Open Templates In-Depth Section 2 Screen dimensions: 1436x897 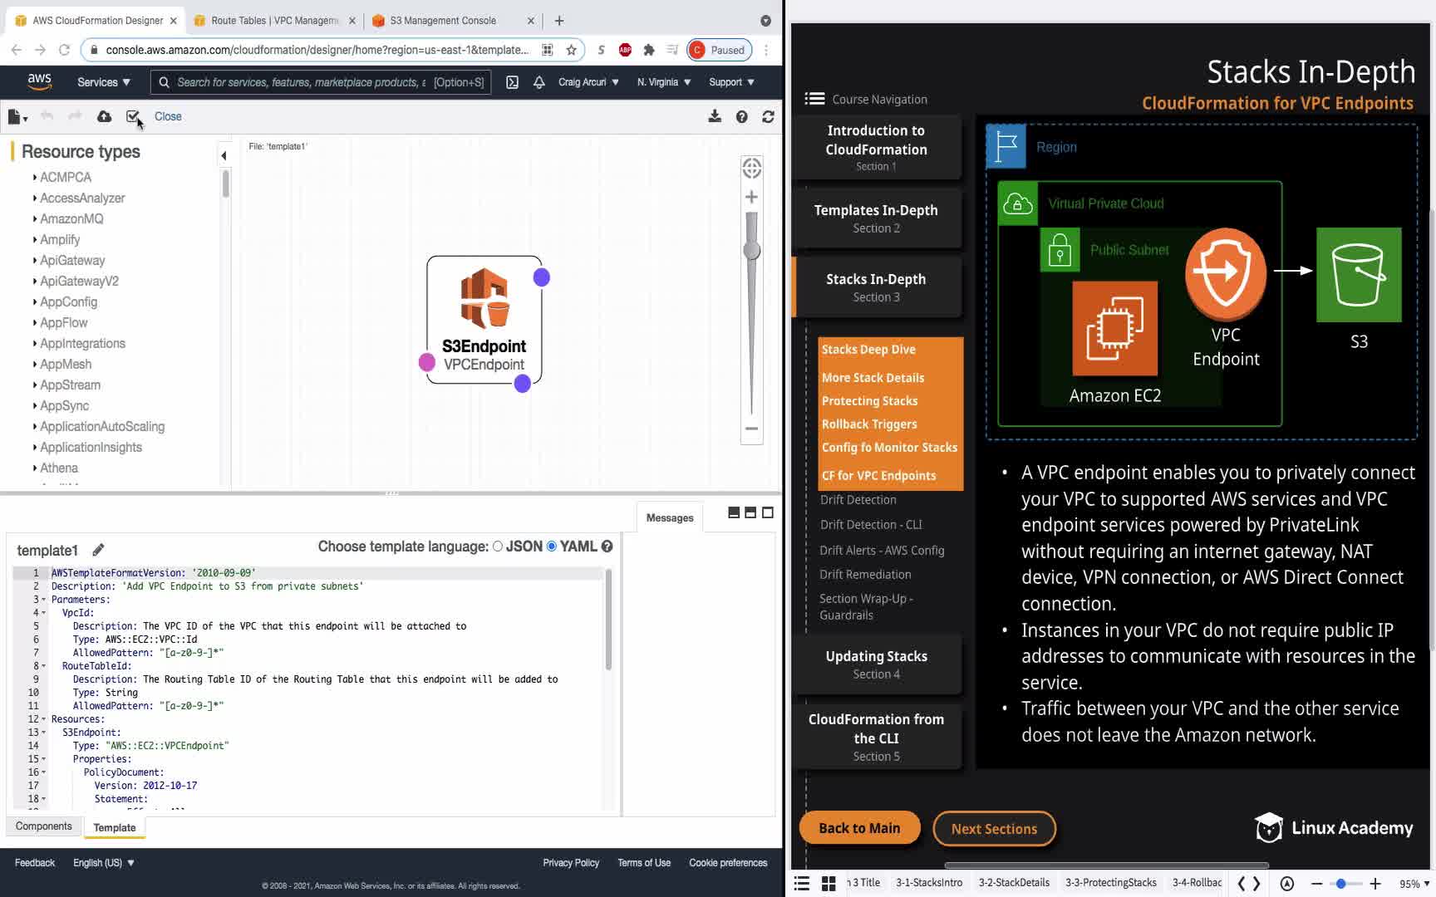point(876,218)
